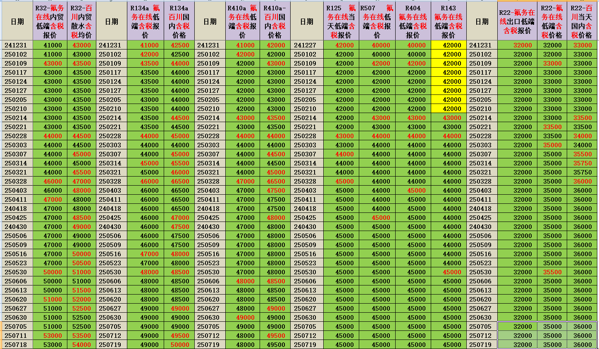Image resolution: width=599 pixels, height=349 pixels.
Task: Select the R32-氟务在线内贸低端含税报价 header cell
Action: (x=50, y=21)
